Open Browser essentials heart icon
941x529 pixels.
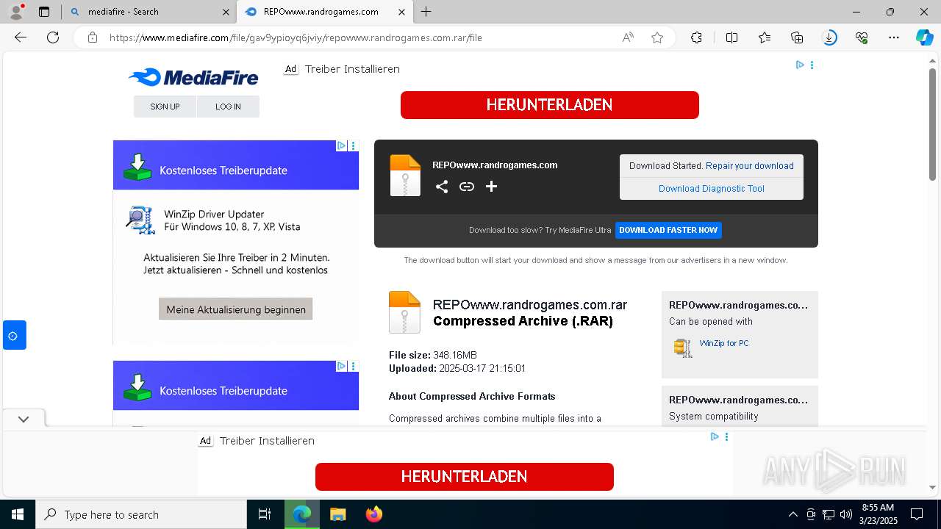click(862, 37)
